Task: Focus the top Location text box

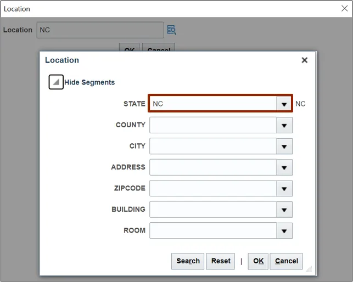Action: pos(100,30)
